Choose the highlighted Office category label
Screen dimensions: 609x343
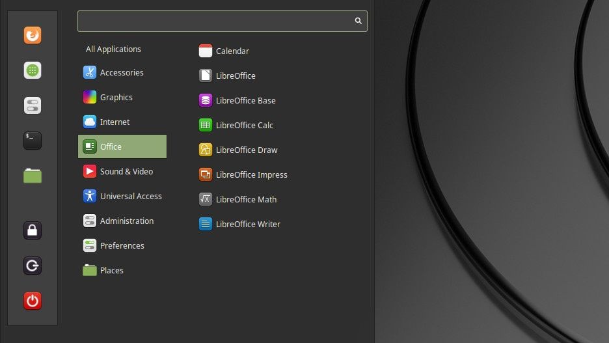pyautogui.click(x=111, y=147)
